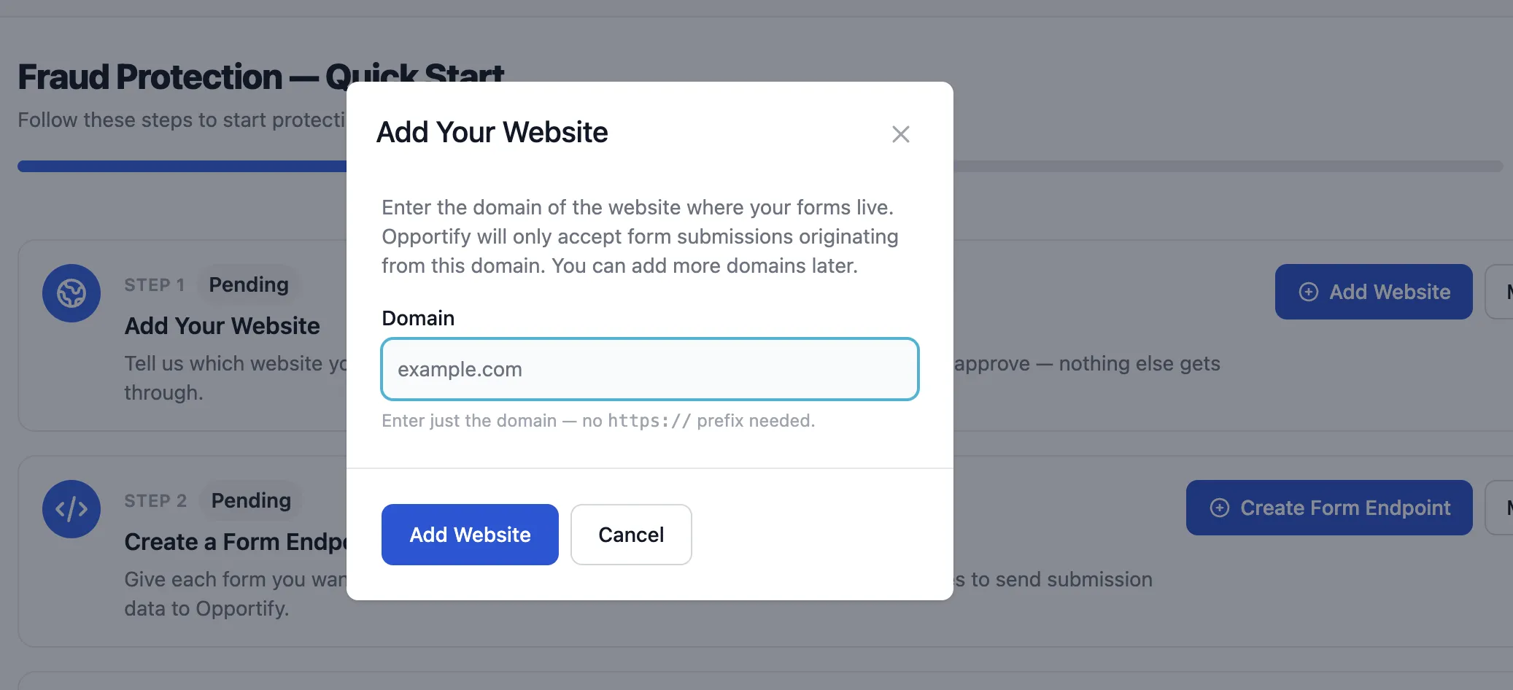Click the partially visible button beside Add Website
This screenshot has height=690, width=1513.
pos(1503,292)
